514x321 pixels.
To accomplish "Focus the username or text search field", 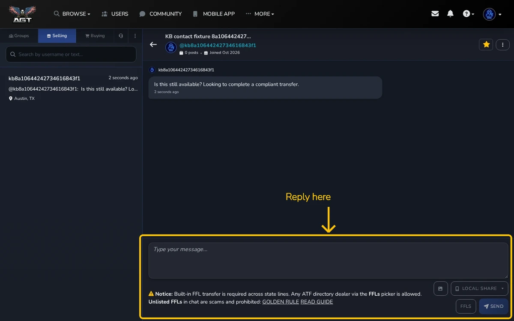I will point(71,54).
